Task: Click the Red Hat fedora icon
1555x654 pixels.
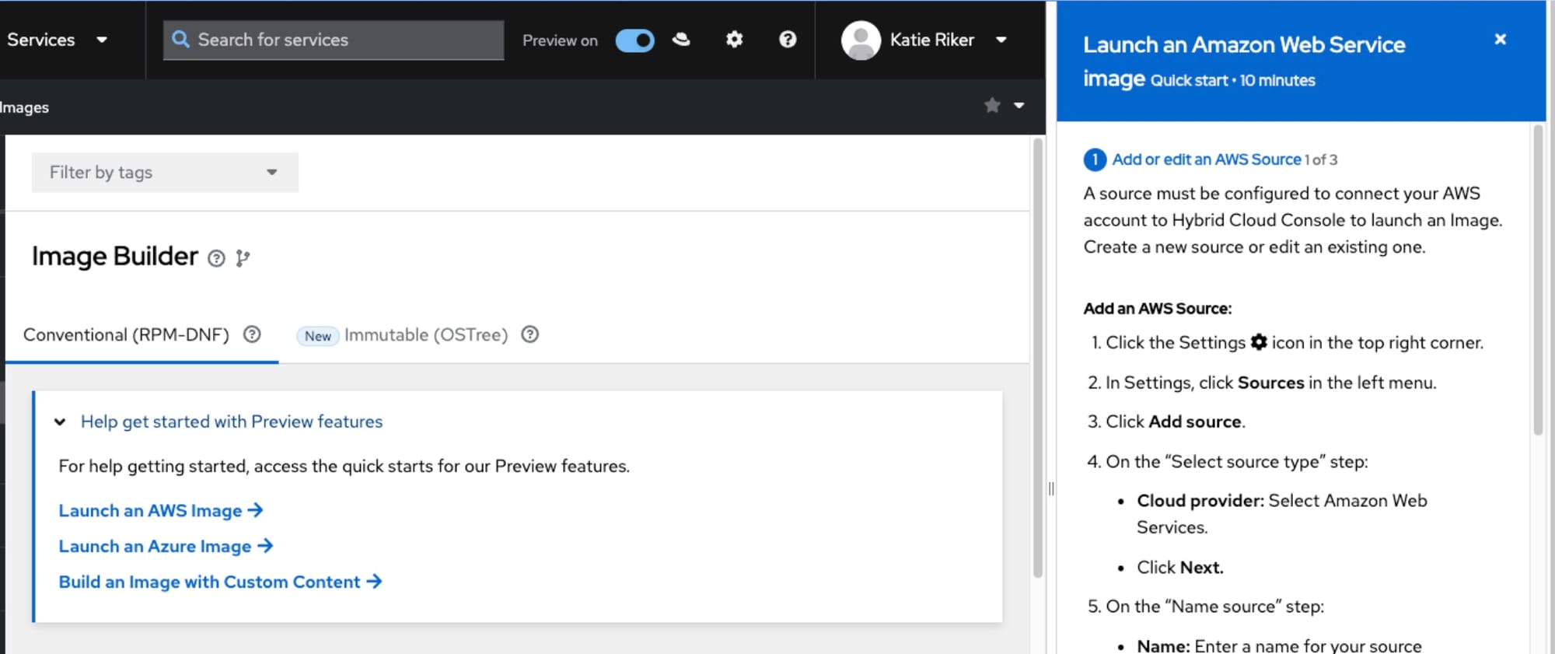Action: click(681, 39)
